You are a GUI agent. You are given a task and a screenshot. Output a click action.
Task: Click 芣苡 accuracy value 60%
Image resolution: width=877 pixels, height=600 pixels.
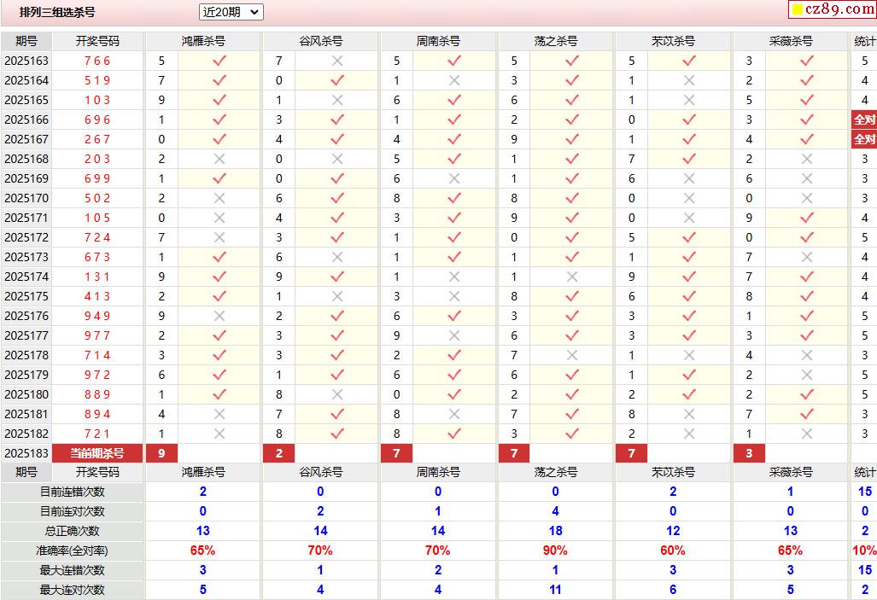coord(672,550)
